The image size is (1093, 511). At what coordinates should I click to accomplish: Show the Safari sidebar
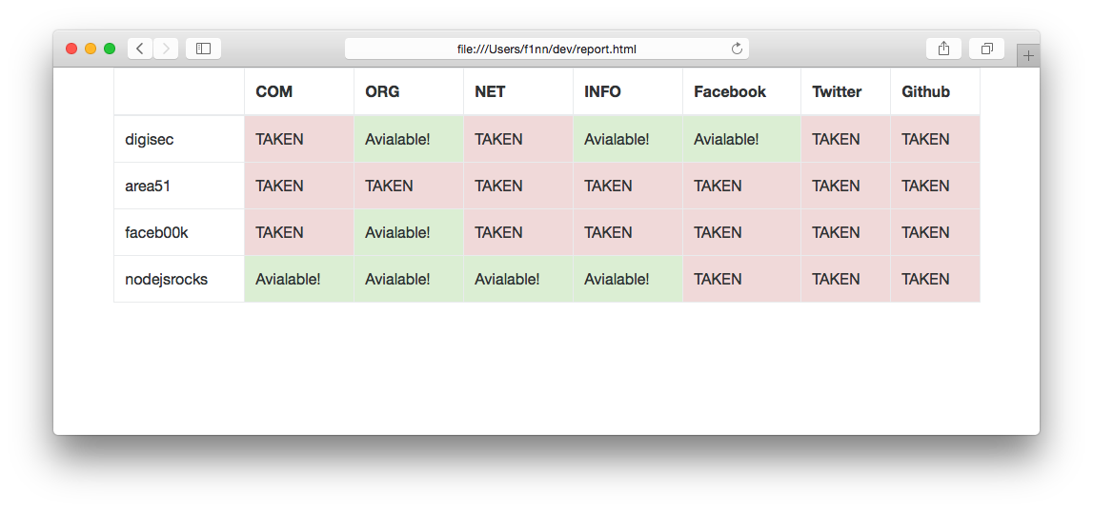click(x=204, y=49)
